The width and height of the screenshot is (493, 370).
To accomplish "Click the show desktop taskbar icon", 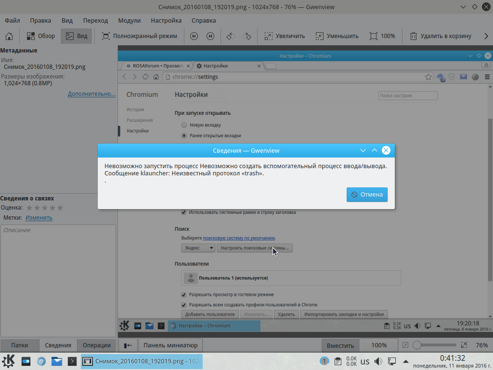I will pos(26,361).
